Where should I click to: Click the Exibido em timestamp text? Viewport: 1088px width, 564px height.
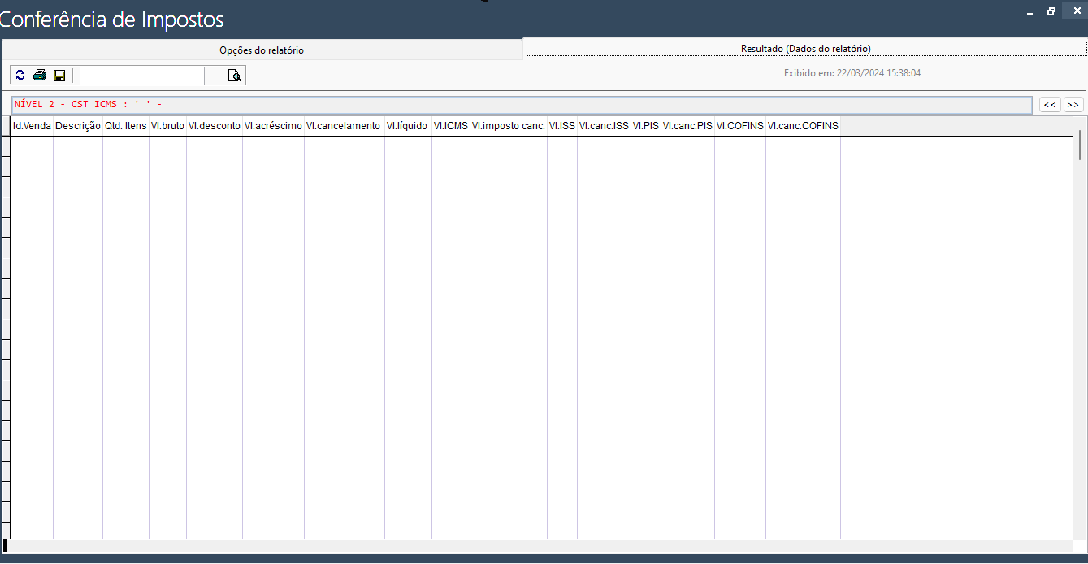(x=852, y=73)
